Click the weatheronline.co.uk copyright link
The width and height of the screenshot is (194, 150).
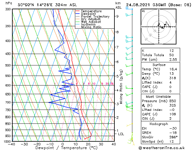pos(162,148)
